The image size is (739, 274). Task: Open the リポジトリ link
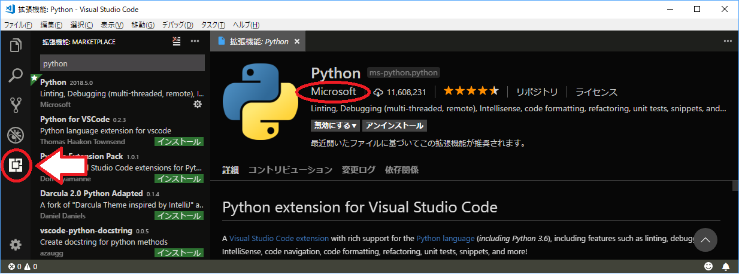(538, 92)
